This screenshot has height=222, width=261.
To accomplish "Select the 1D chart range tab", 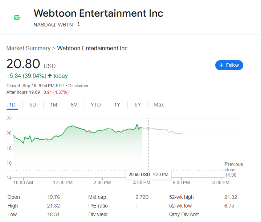I will (12, 105).
